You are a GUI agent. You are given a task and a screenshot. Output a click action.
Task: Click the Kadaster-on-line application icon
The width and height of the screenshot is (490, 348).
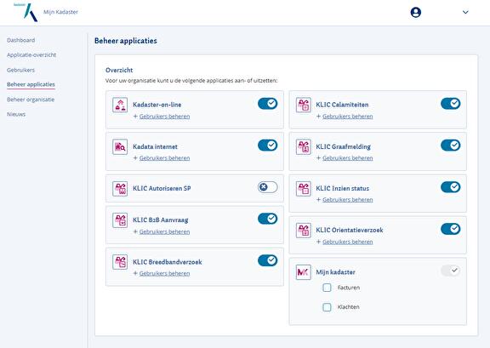(x=120, y=105)
